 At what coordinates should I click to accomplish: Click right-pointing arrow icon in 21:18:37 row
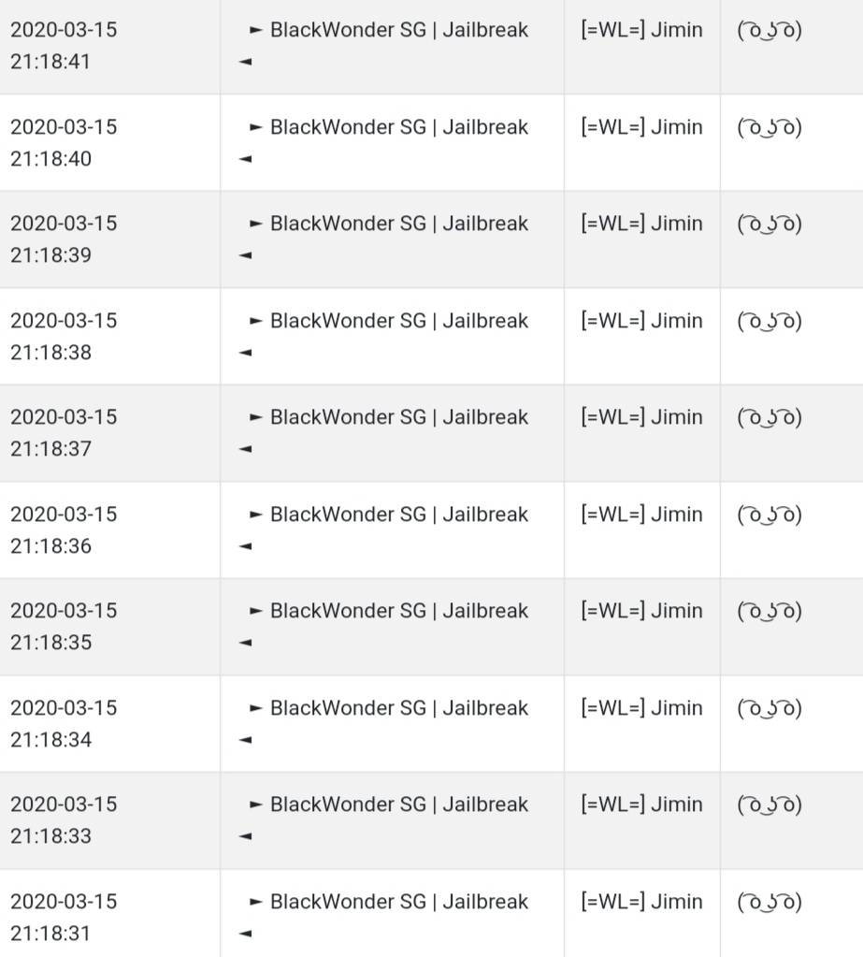256,417
